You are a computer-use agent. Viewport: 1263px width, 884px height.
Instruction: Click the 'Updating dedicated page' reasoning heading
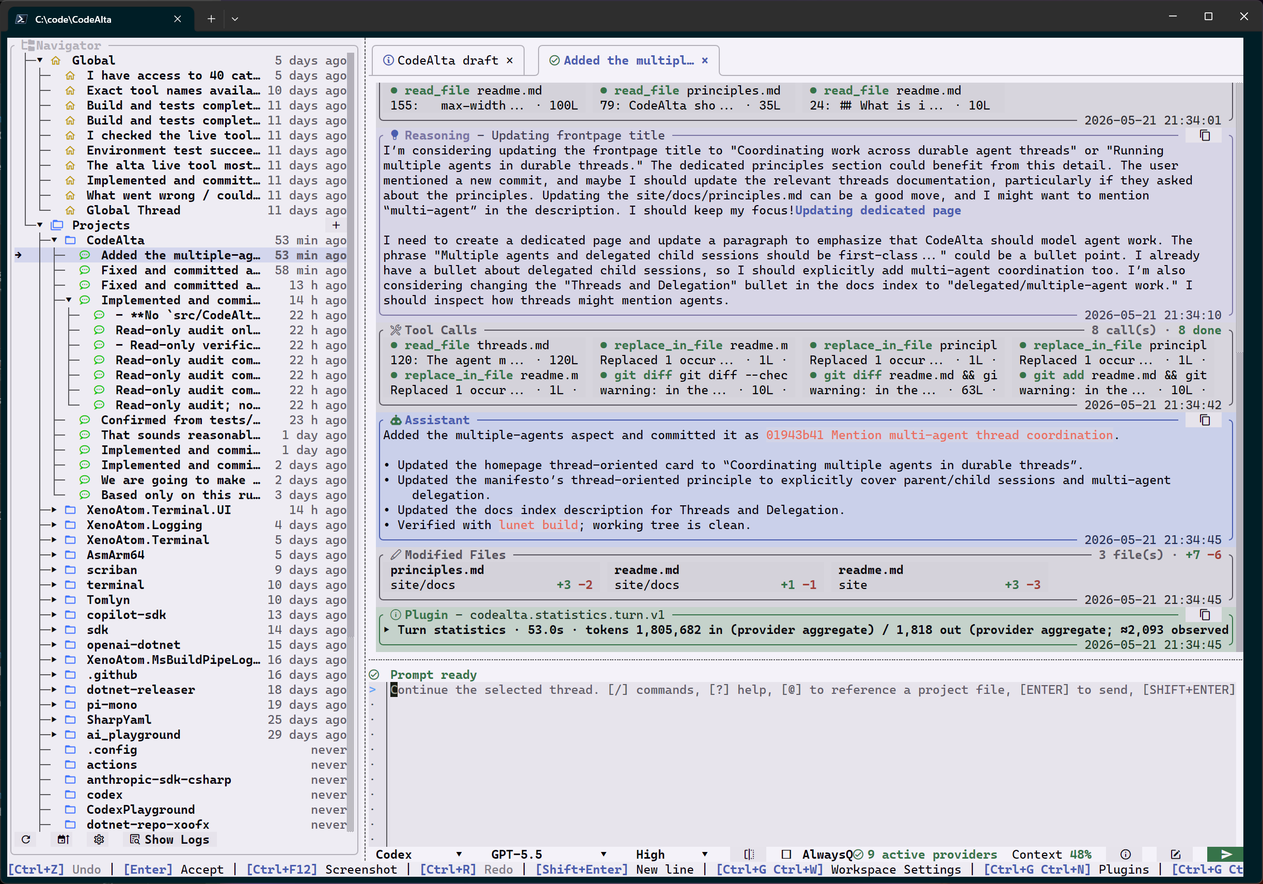tap(878, 210)
